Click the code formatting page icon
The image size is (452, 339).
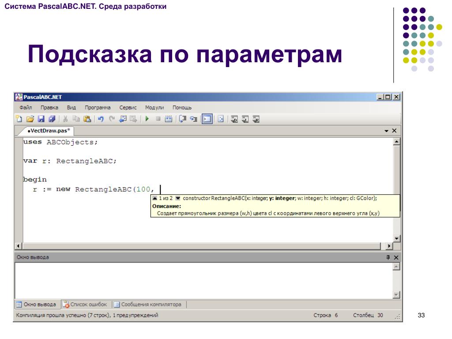coord(221,119)
